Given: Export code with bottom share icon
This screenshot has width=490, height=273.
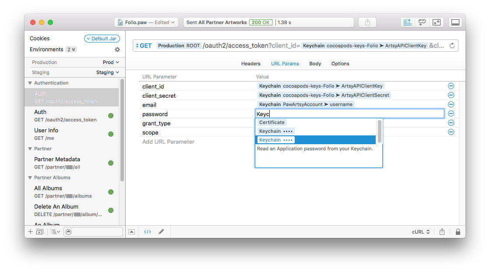Looking at the screenshot, I should 442,232.
